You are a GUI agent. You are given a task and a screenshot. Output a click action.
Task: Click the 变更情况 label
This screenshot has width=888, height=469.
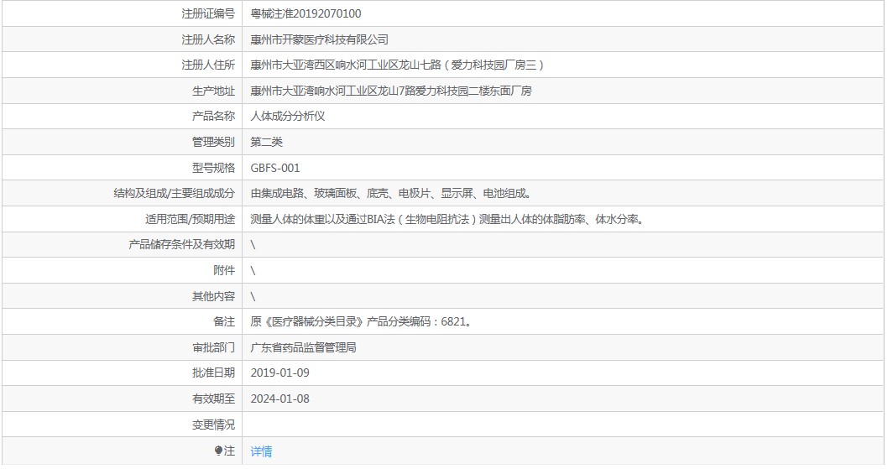[213, 425]
